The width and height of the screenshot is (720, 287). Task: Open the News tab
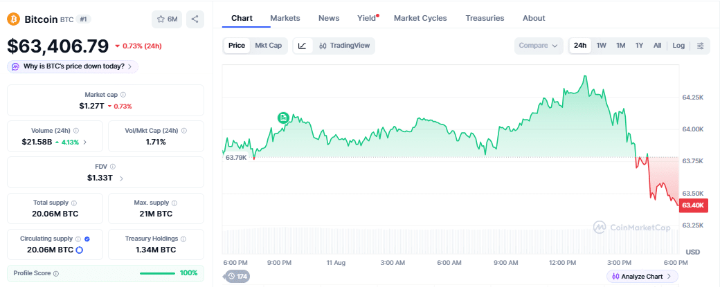(x=329, y=19)
